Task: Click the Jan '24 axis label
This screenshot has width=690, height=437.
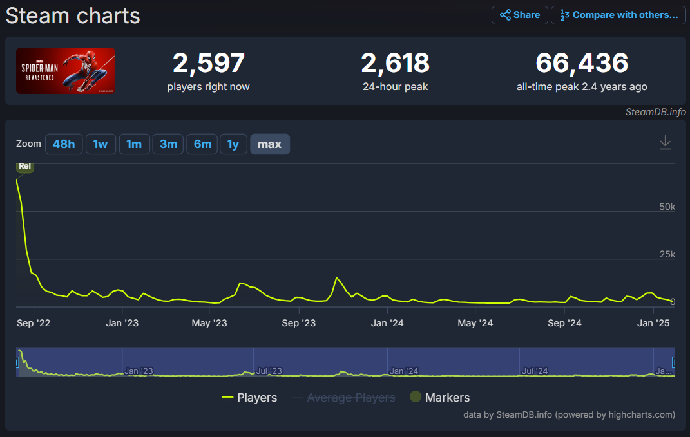Action: pyautogui.click(x=387, y=323)
